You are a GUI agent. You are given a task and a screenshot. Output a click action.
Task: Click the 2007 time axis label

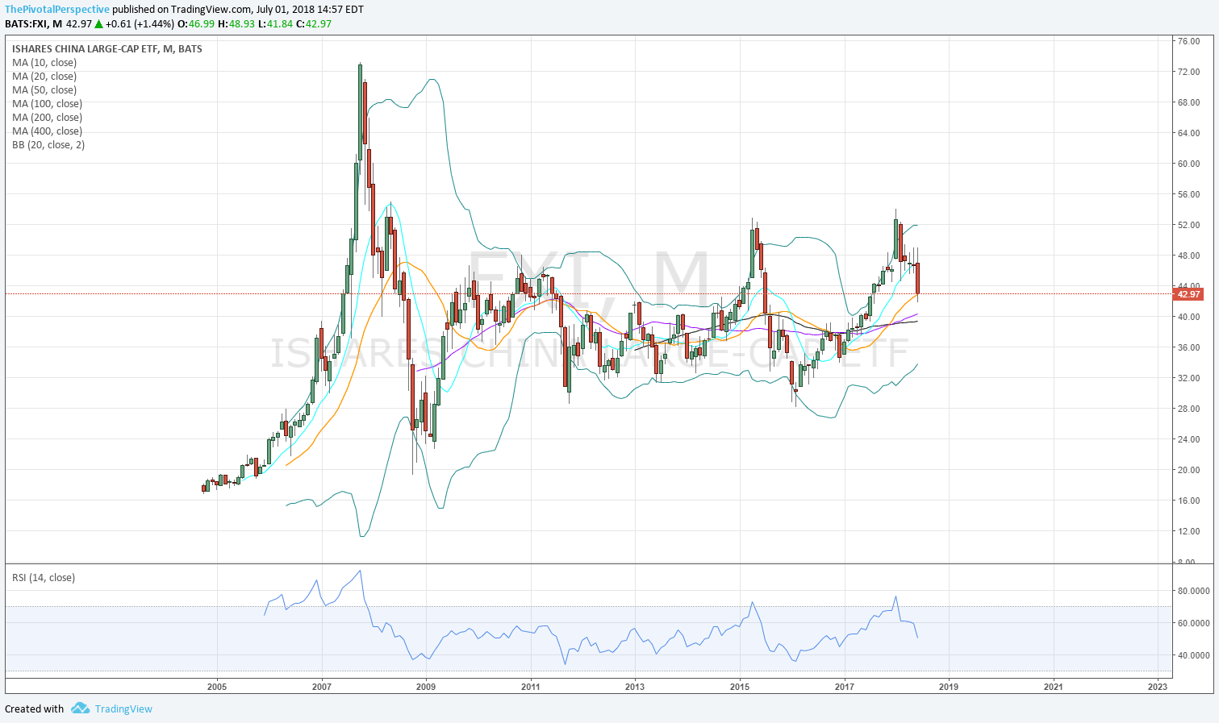[321, 687]
